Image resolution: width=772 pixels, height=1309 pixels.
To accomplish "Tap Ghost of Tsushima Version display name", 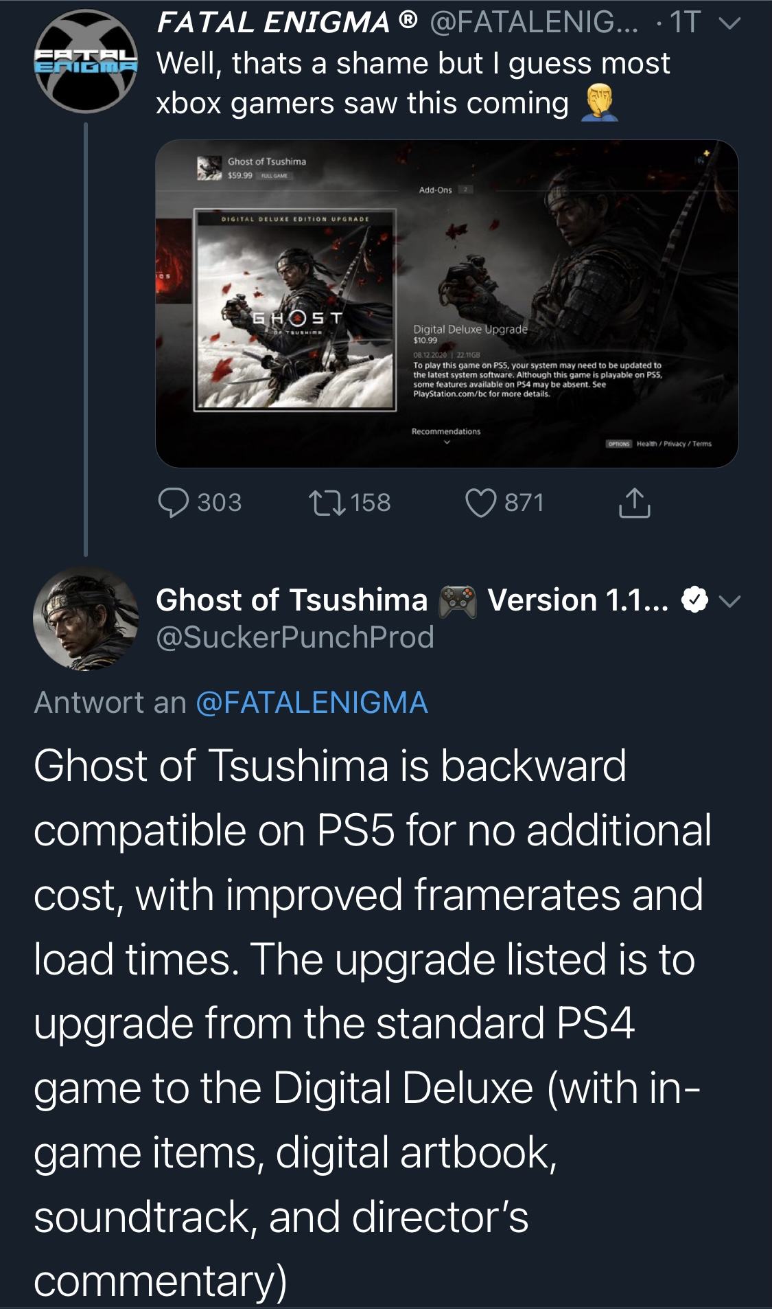I will (x=412, y=600).
